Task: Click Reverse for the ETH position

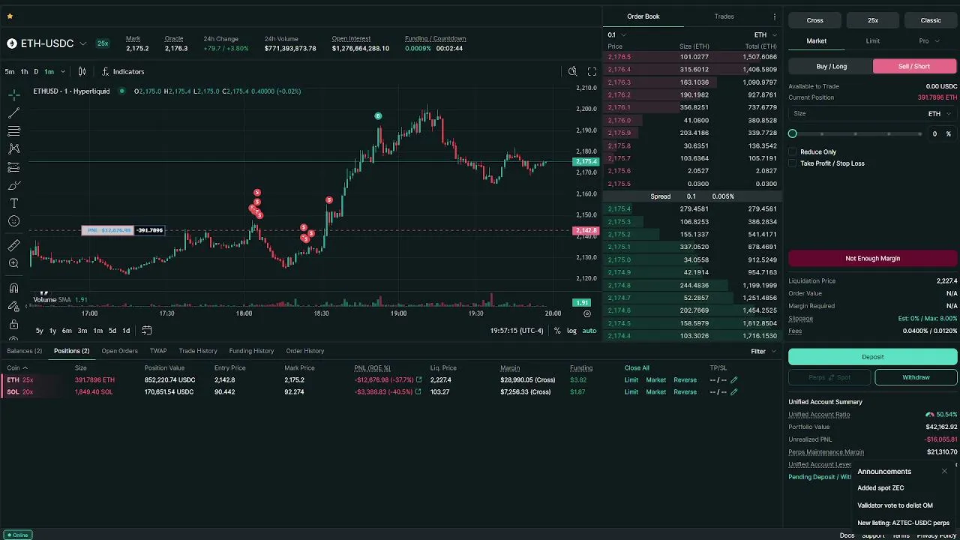Action: 685,380
